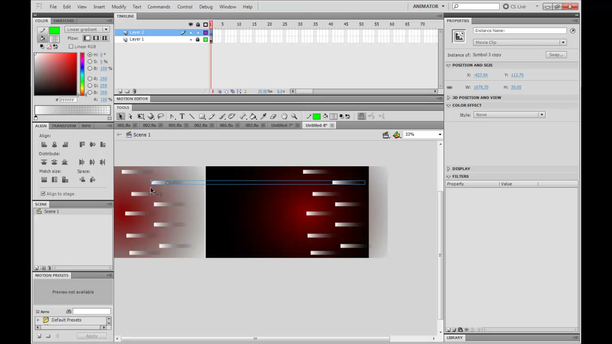Expand 3D Position and View section
The height and width of the screenshot is (344, 612).
click(x=448, y=97)
